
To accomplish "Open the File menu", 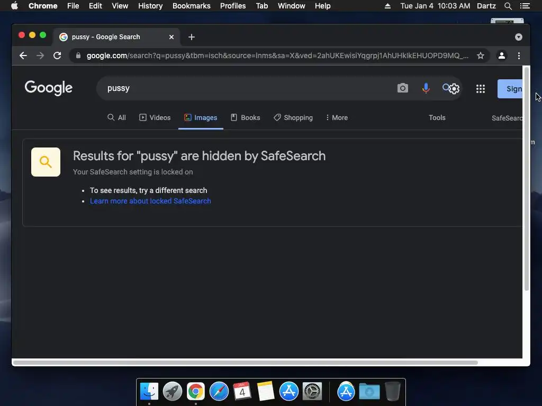I will (73, 6).
